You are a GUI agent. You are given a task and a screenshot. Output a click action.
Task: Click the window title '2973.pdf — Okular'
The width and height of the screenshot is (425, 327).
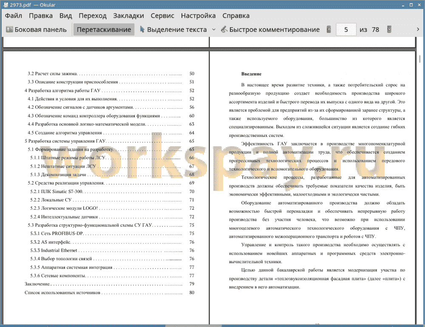[x=33, y=5]
